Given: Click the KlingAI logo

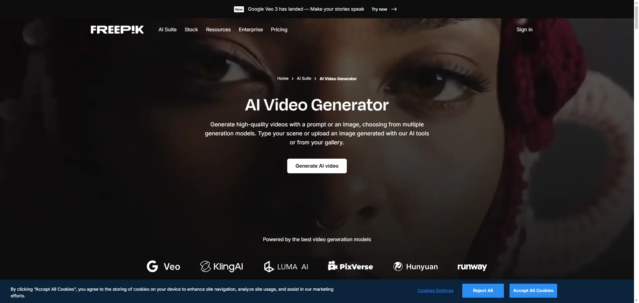Looking at the screenshot, I should click(x=221, y=266).
